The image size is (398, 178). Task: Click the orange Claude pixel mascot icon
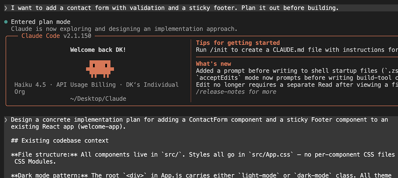pos(100,69)
